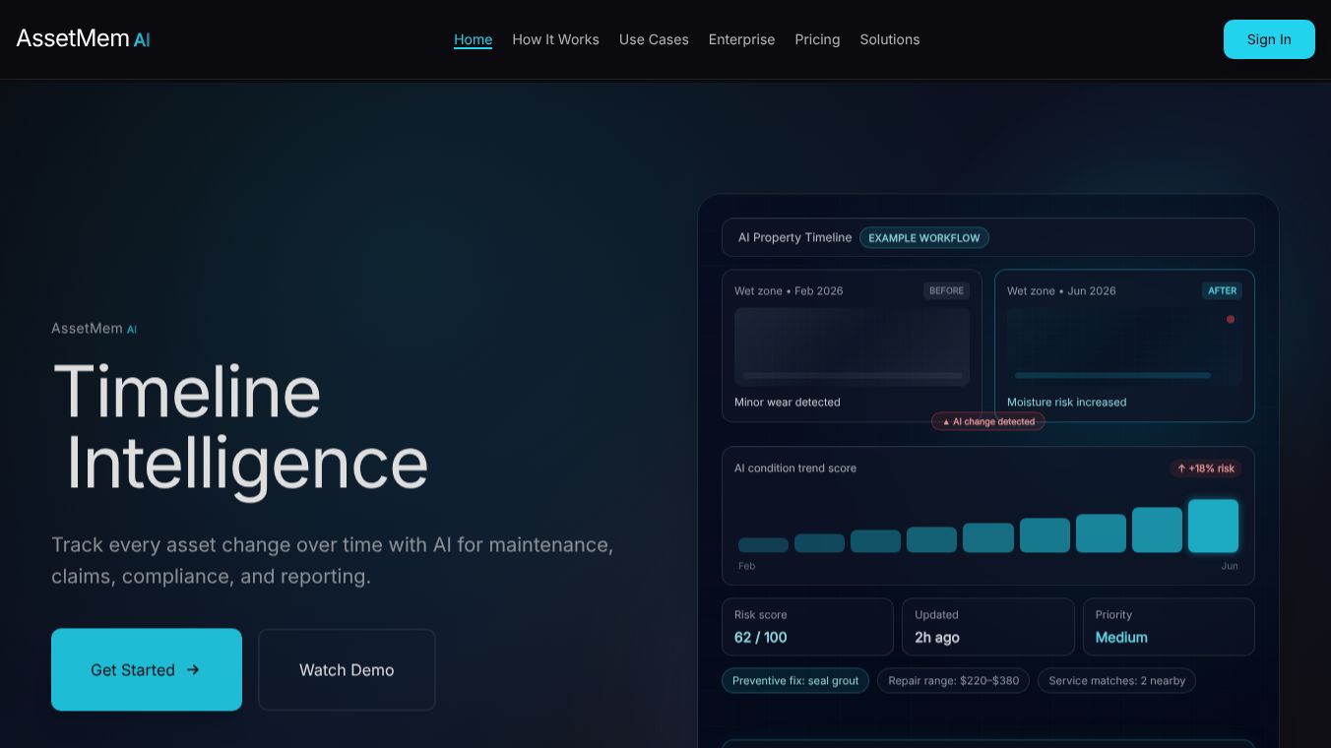Click the Updated 2h ago card
Screen dimensions: 1331x748
click(987, 627)
